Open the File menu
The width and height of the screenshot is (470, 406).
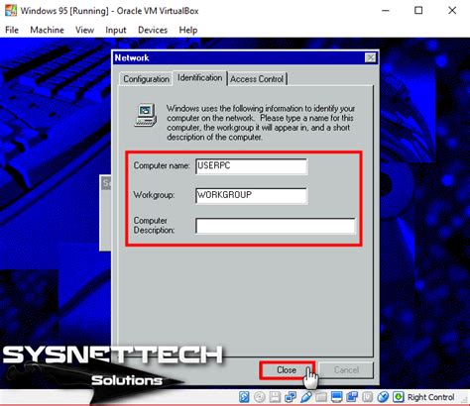(x=12, y=30)
